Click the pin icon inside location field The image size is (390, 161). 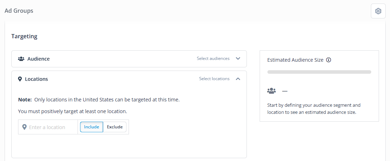click(x=24, y=127)
